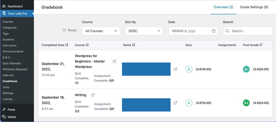The width and height of the screenshot is (276, 122).
Task: Open external link for Wordpress for Beginners course
Action: (x=115, y=61)
